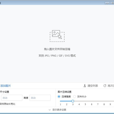Viewport: 114px width, 114px height.
Task: Click the 高度 input field
Action: click(x=40, y=98)
